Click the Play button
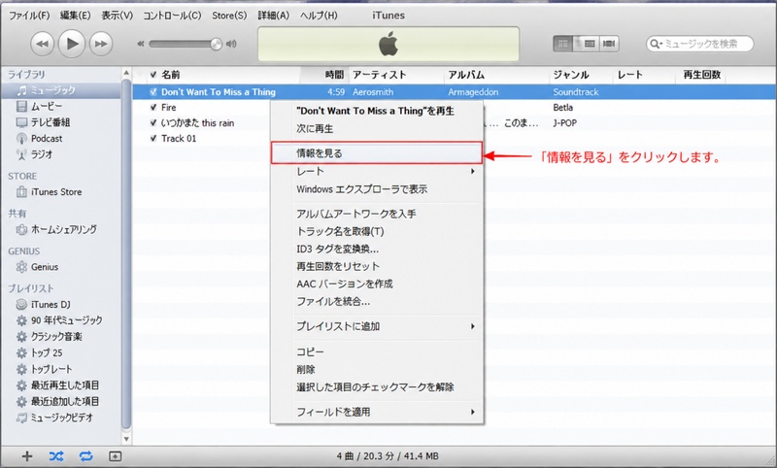Screen dimensions: 777x468 coord(72,44)
